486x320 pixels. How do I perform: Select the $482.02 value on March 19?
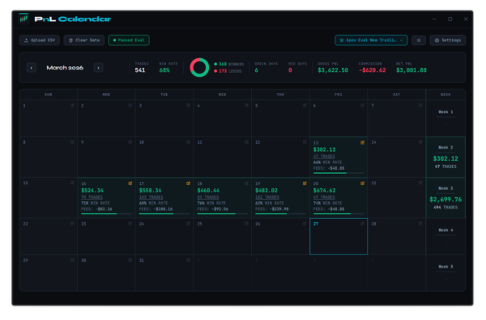(266, 191)
